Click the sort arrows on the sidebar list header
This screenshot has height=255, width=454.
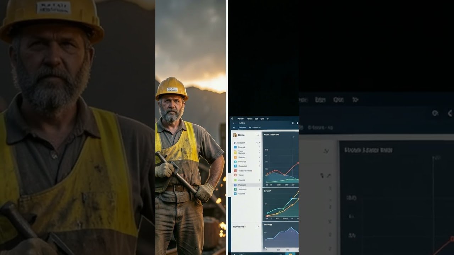pyautogui.click(x=258, y=143)
